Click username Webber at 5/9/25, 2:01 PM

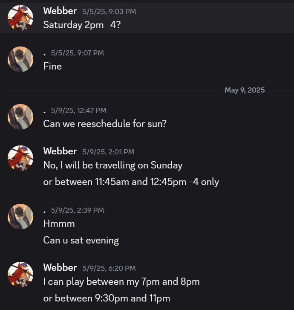click(60, 151)
